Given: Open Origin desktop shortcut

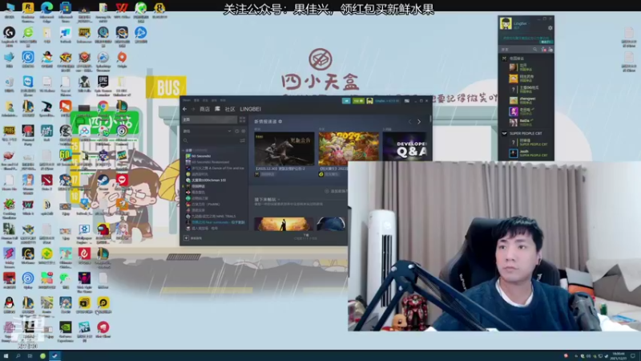Looking at the screenshot, I should click(122, 57).
